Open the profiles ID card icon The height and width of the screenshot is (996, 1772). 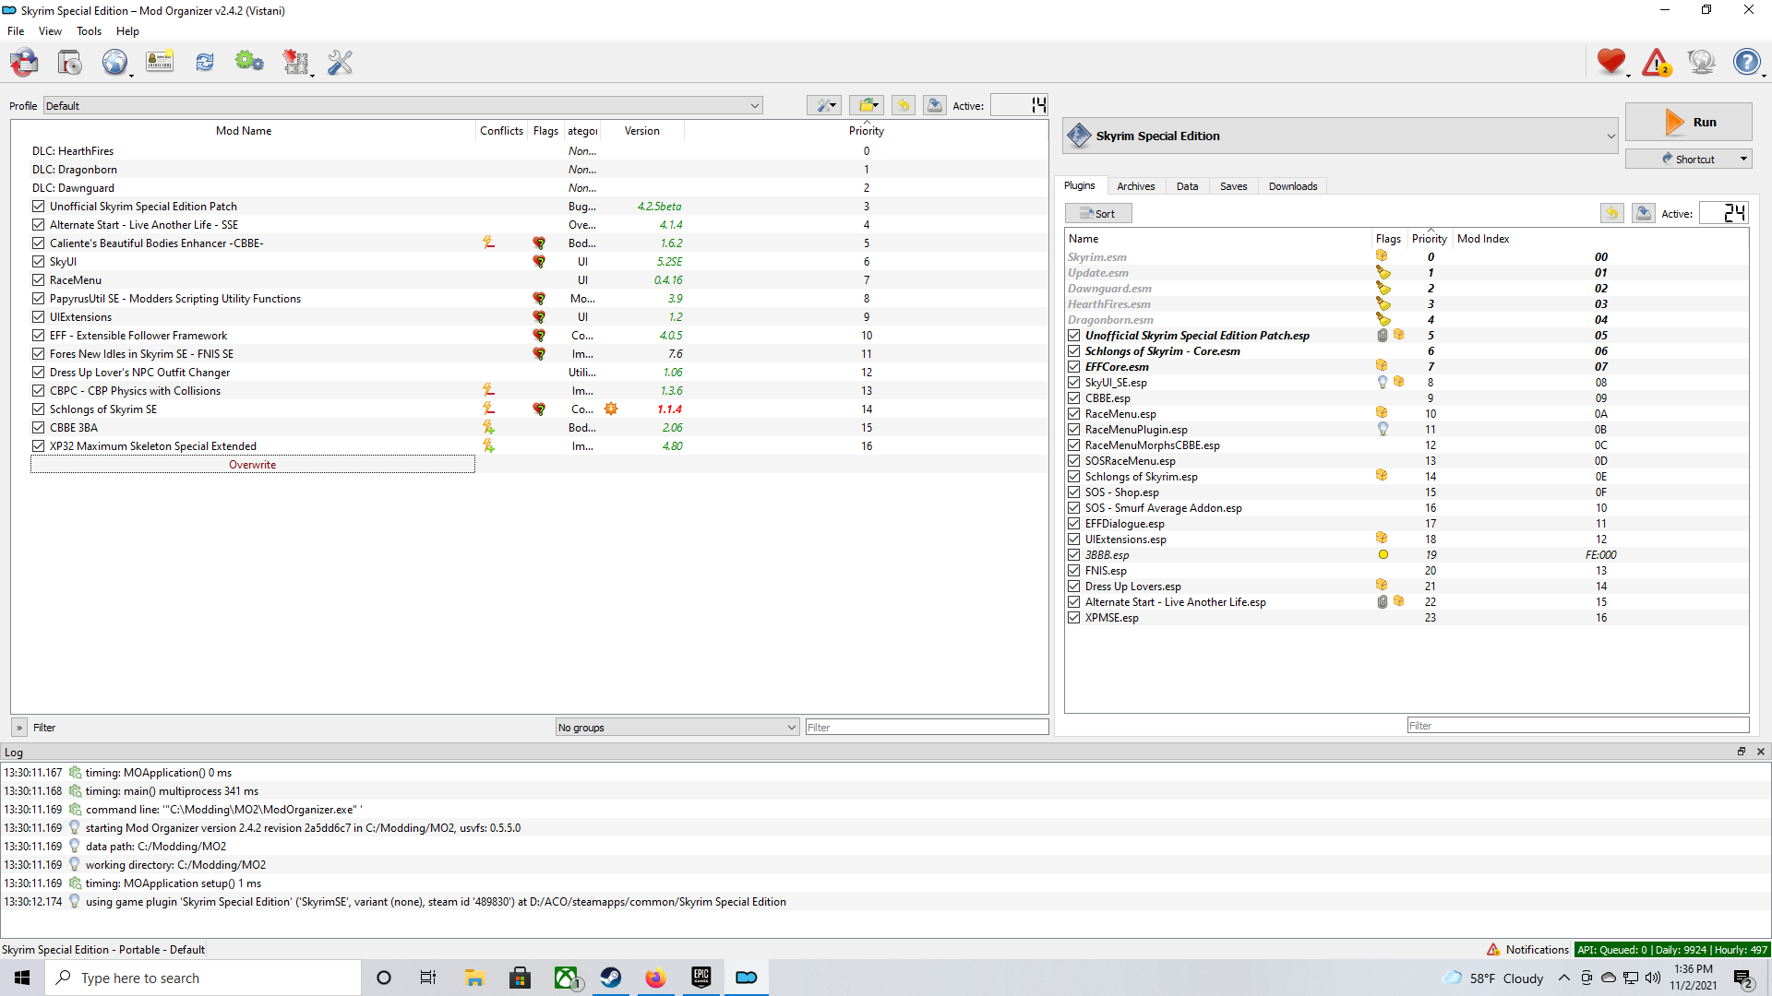(160, 62)
